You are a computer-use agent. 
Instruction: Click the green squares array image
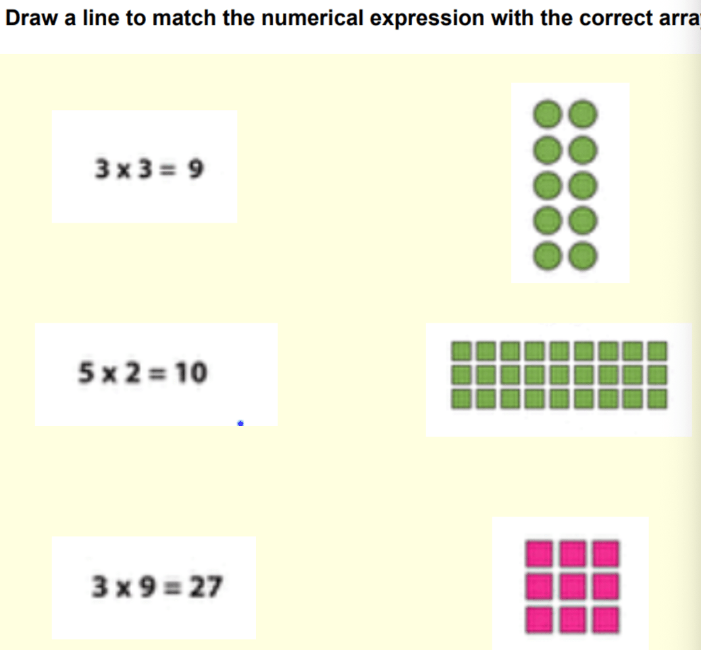(559, 380)
